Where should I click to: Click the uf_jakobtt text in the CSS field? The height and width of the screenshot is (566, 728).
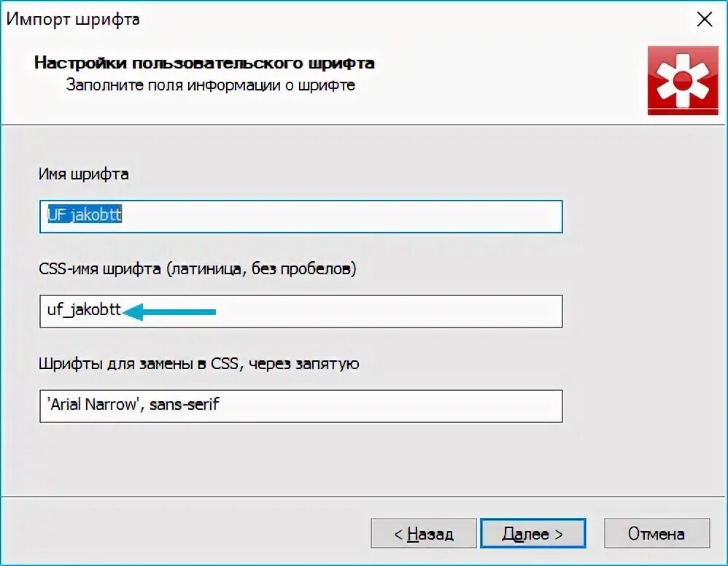click(x=84, y=310)
